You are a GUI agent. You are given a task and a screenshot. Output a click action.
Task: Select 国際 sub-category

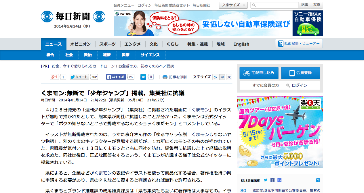click(125, 55)
